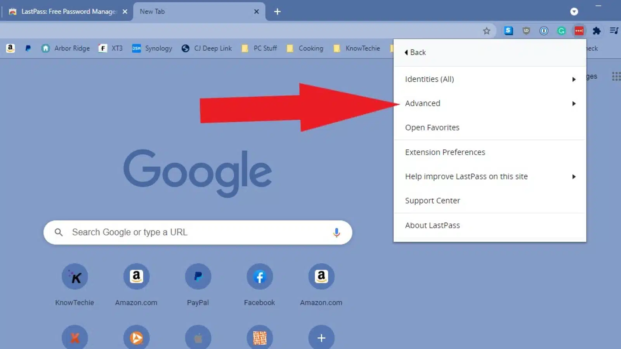Toggle the Google apps grid launcher
This screenshot has height=349, width=621.
(x=616, y=76)
